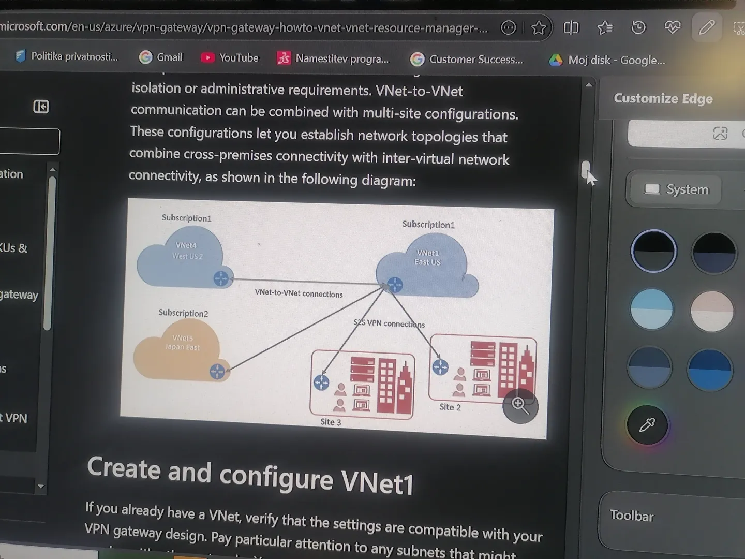Choose the light blue theme swatch
745x559 pixels.
(652, 310)
